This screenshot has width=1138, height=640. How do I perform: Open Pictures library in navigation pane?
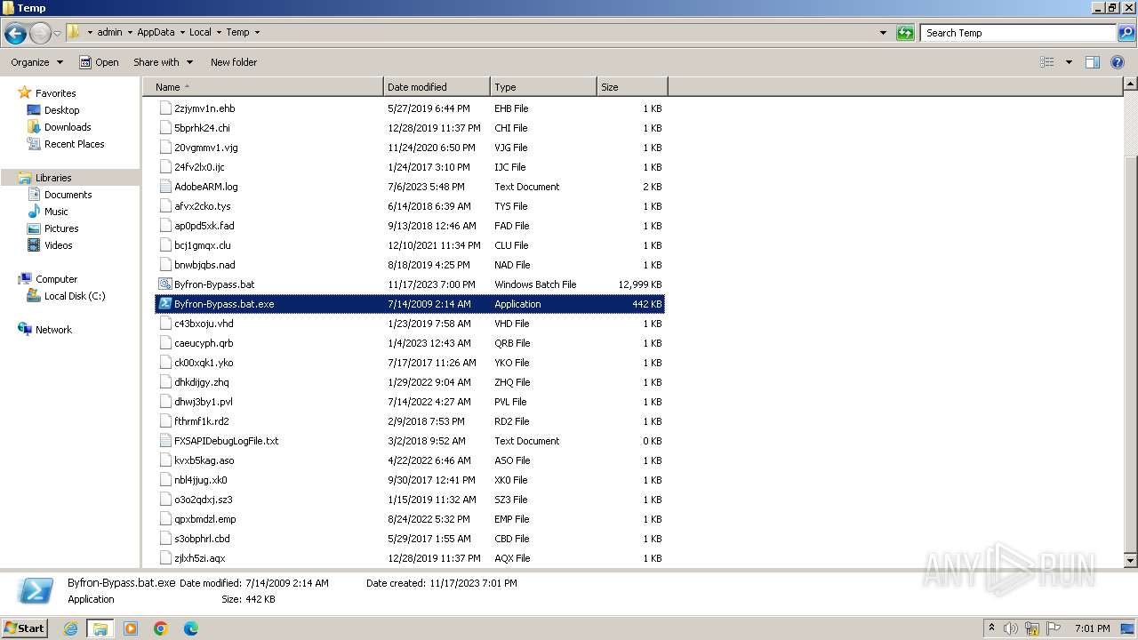coord(61,228)
